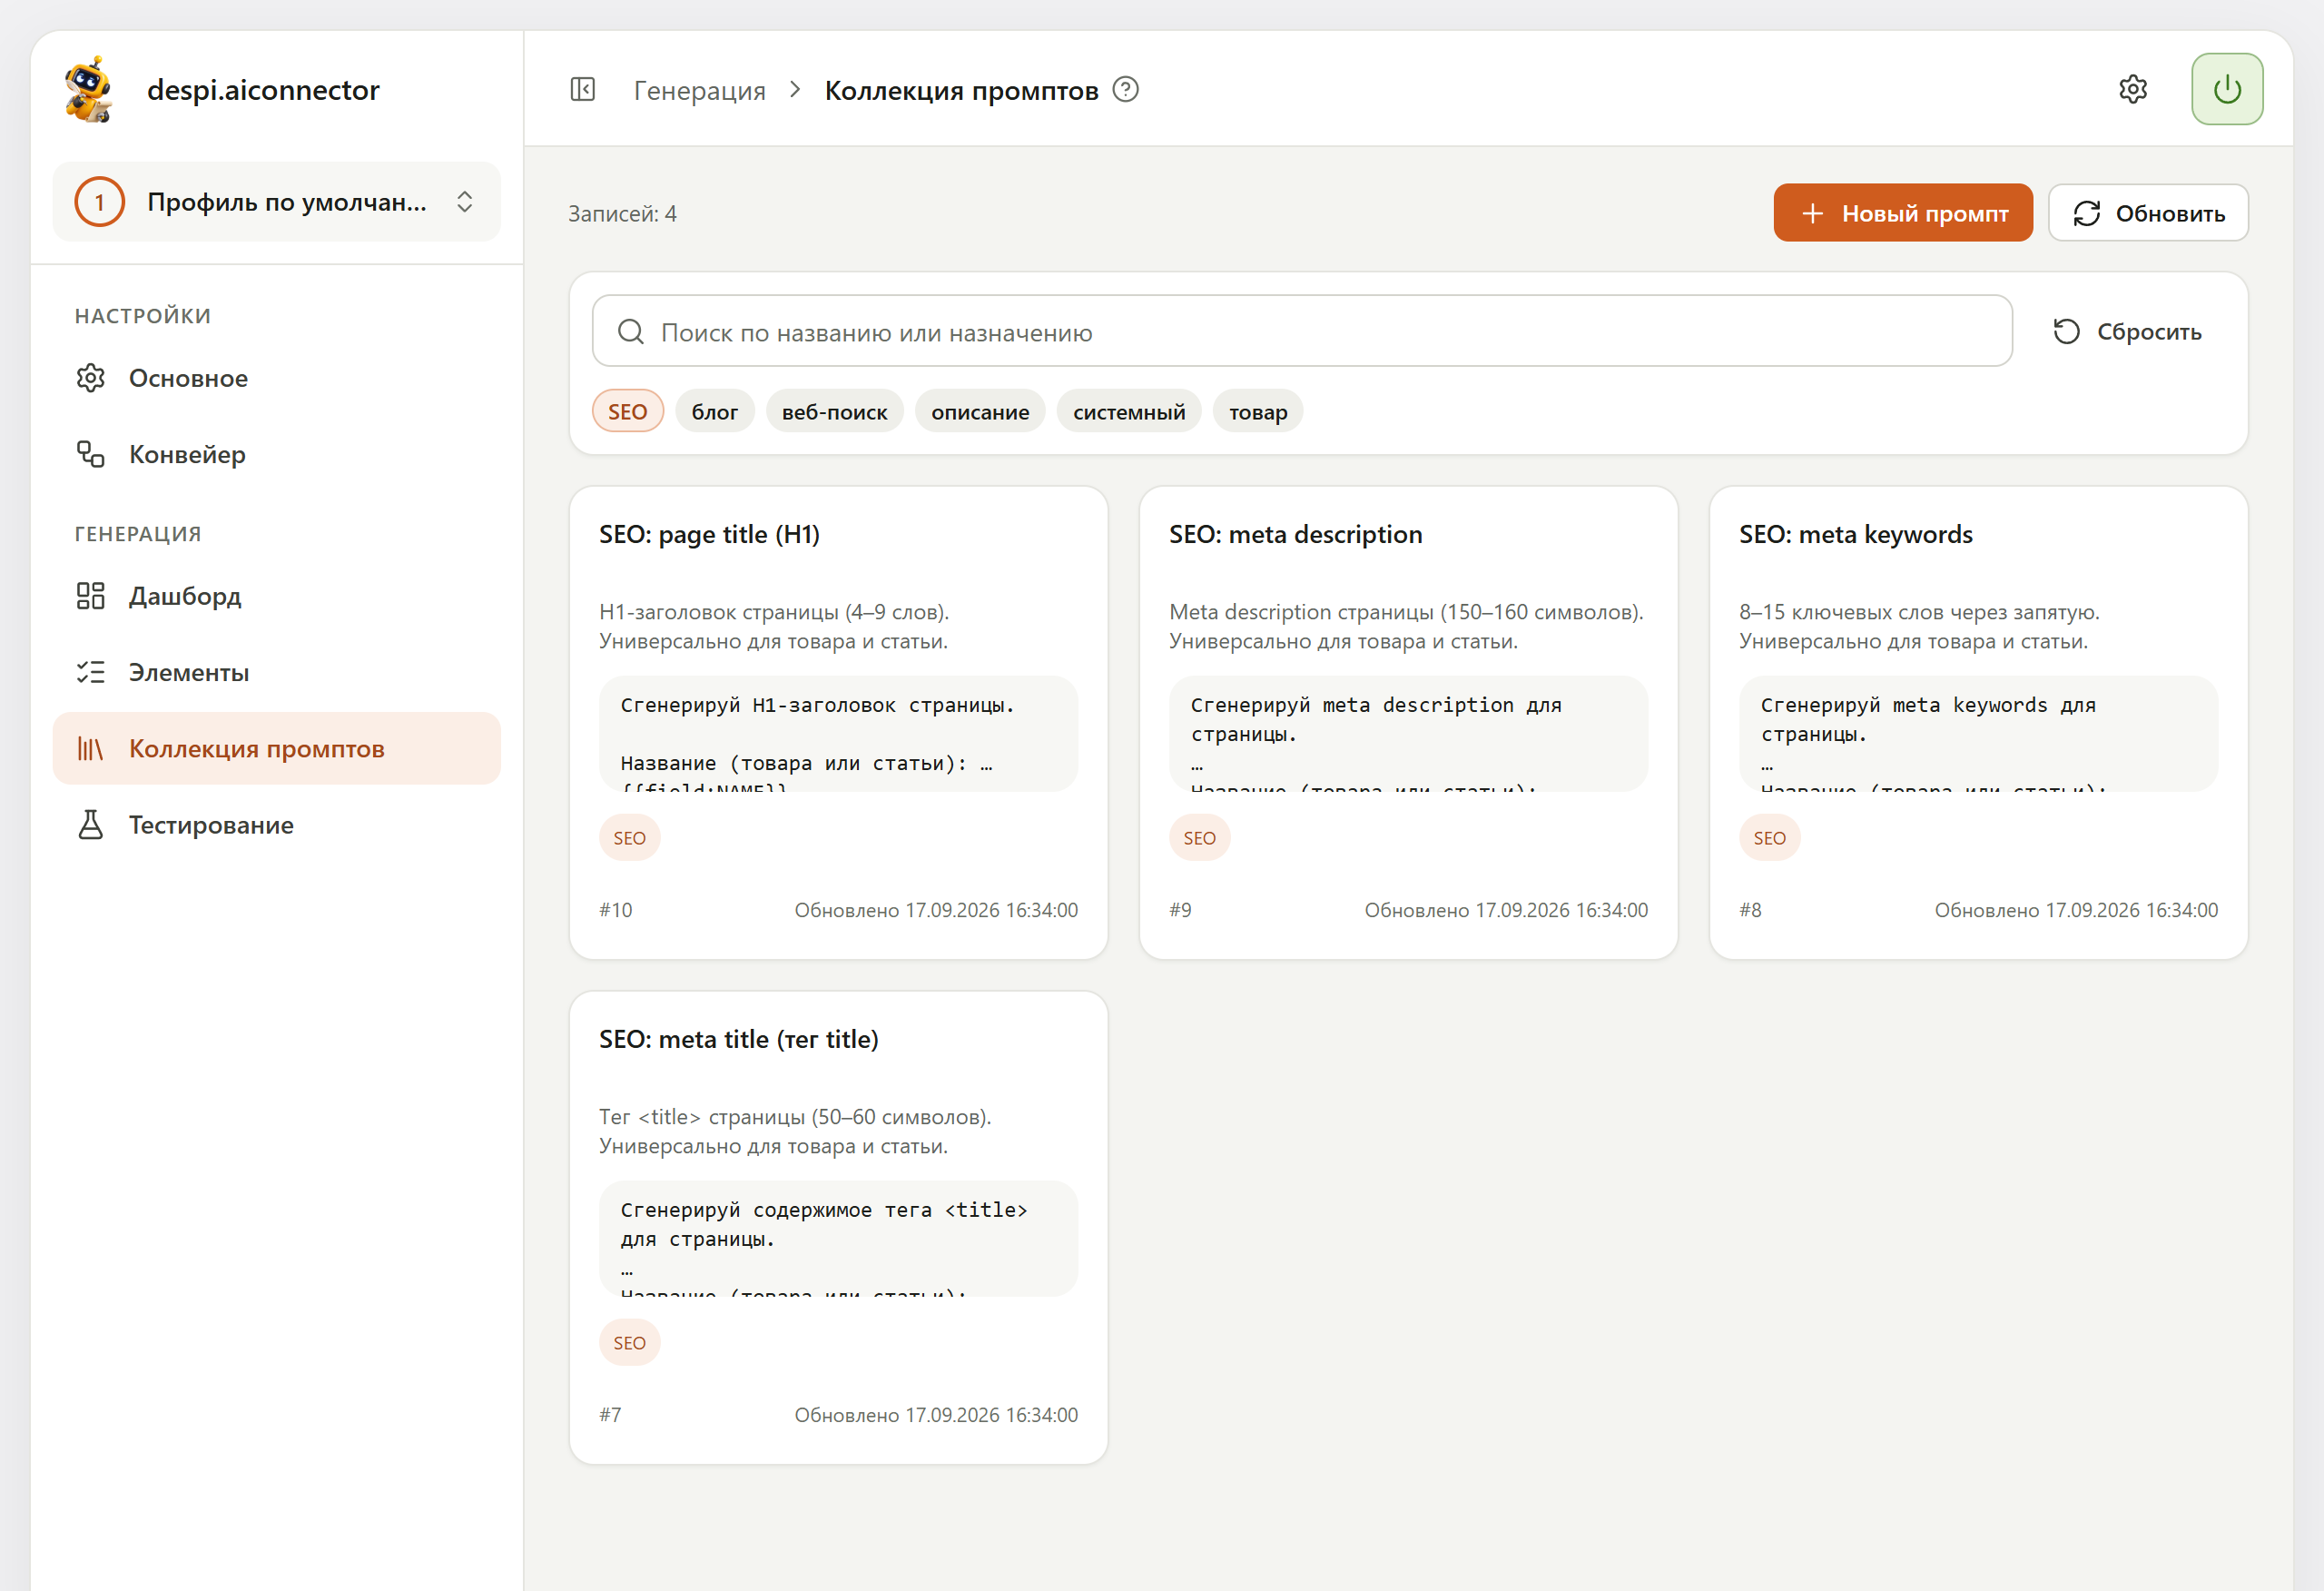2324x1591 pixels.
Task: Open help icon next to Коллекция промптов
Action: point(1126,90)
